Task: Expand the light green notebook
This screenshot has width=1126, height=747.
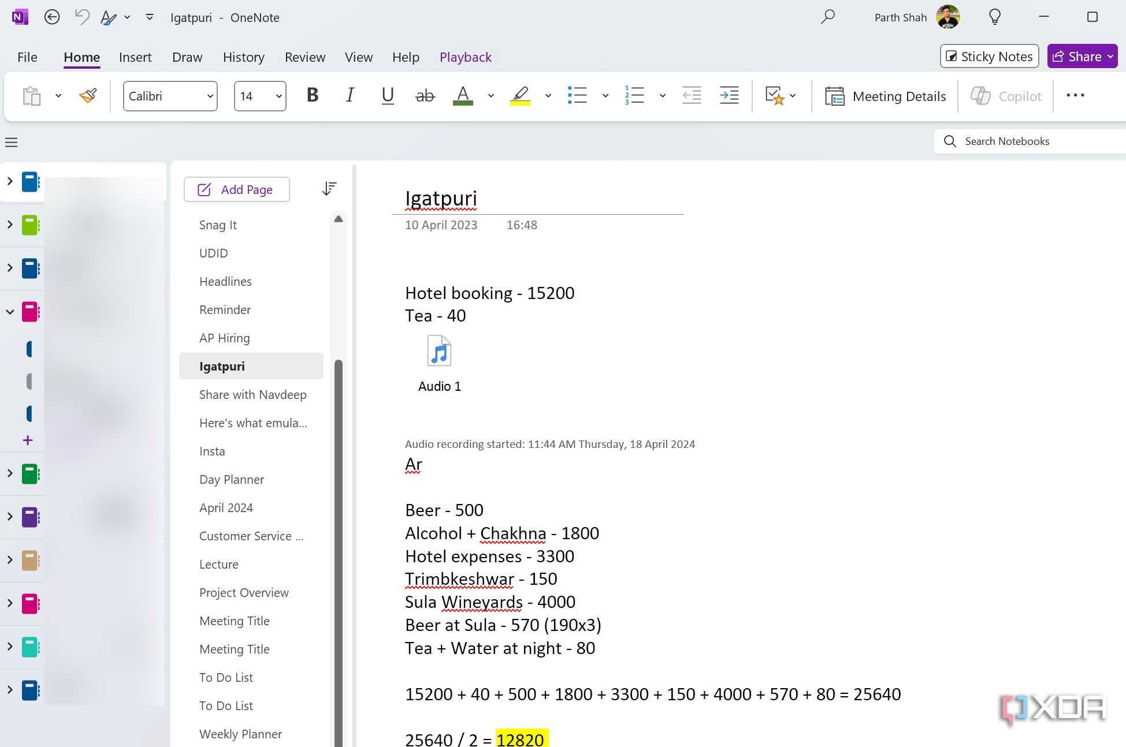Action: pos(10,225)
